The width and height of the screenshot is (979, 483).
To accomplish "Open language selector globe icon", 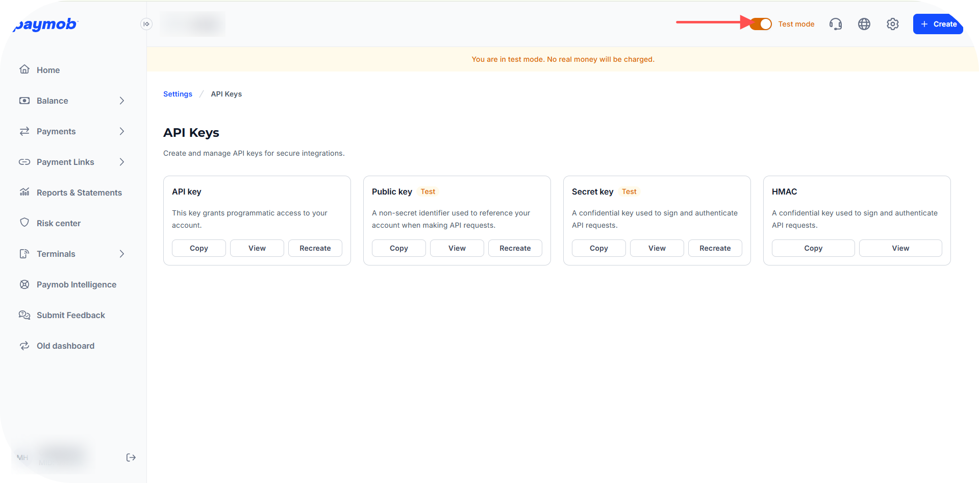I will 864,24.
